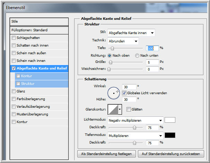This screenshot has width=210, height=163.
Task: Select the Nach oben direction
Action: (110, 56)
